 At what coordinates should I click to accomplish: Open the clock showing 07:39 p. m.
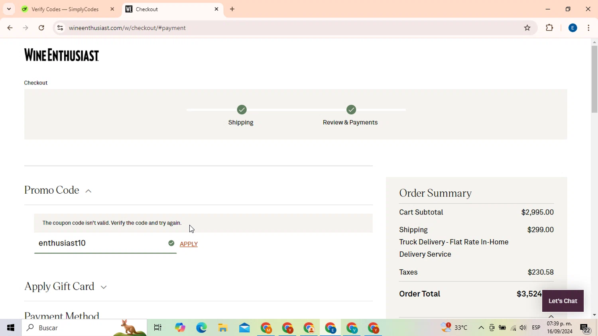(x=559, y=328)
